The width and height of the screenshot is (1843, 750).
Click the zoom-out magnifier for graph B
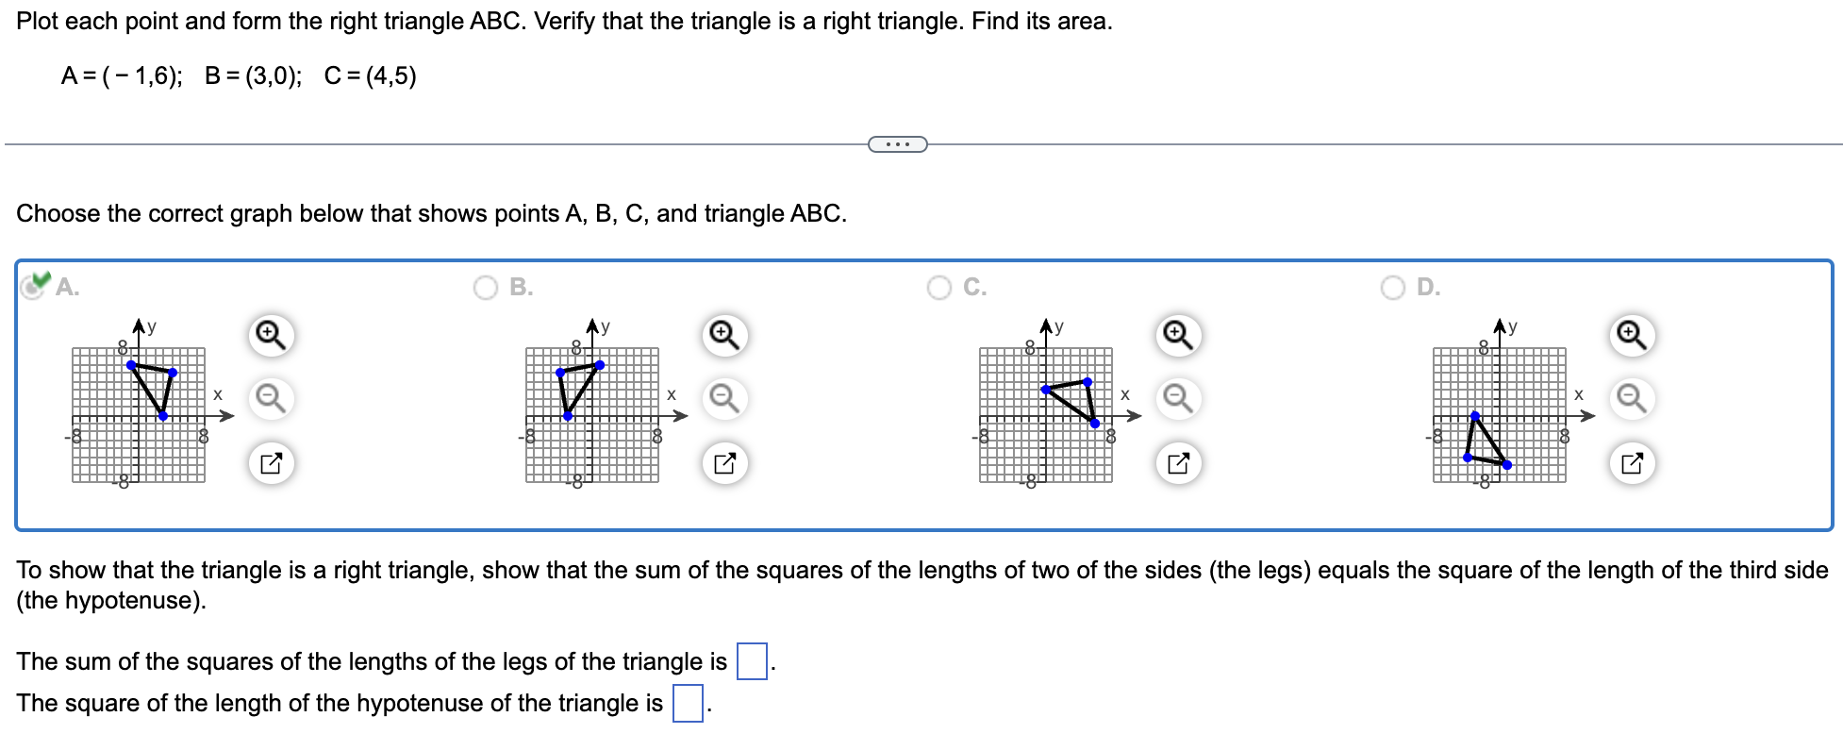tap(722, 399)
